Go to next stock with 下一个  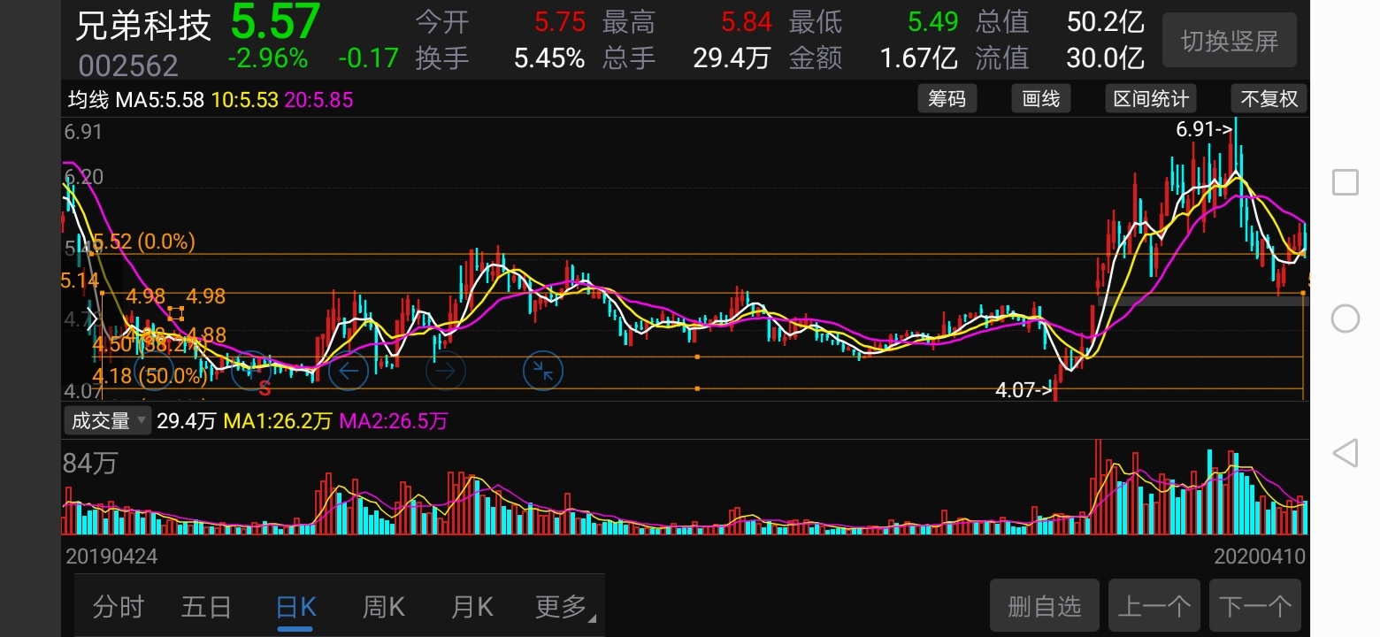1255,607
